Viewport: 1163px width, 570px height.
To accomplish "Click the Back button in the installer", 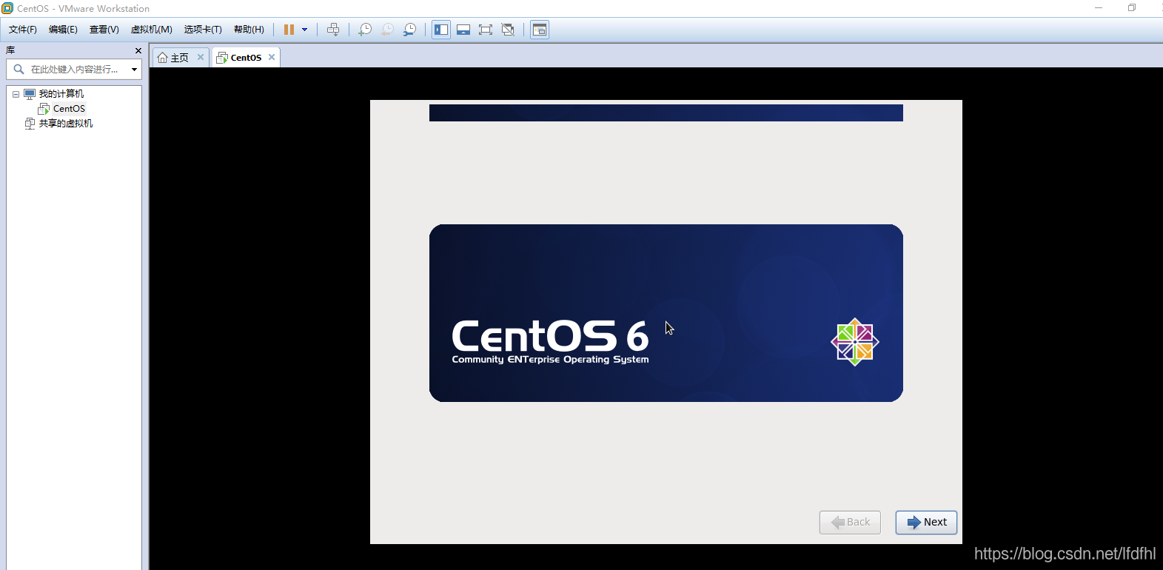I will click(850, 522).
